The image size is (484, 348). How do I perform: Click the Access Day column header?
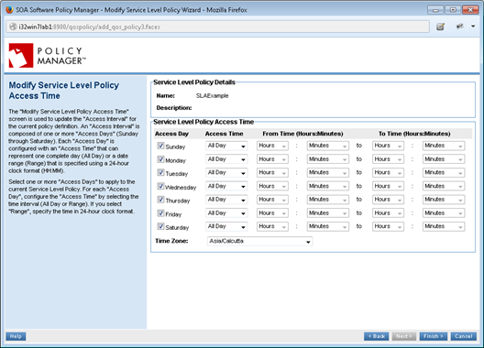click(171, 134)
